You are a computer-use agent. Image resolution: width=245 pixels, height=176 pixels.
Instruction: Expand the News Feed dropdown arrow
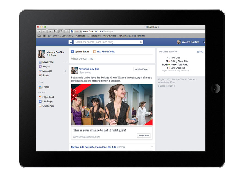pyautogui.click(x=65, y=62)
